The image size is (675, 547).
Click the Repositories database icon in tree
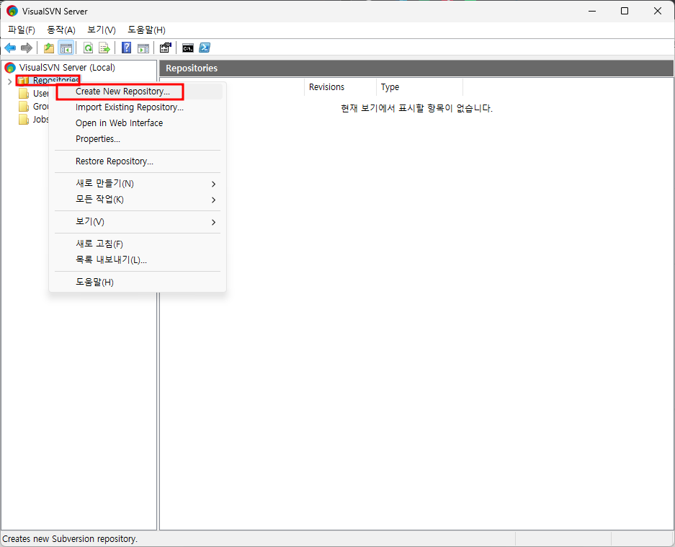coord(24,81)
